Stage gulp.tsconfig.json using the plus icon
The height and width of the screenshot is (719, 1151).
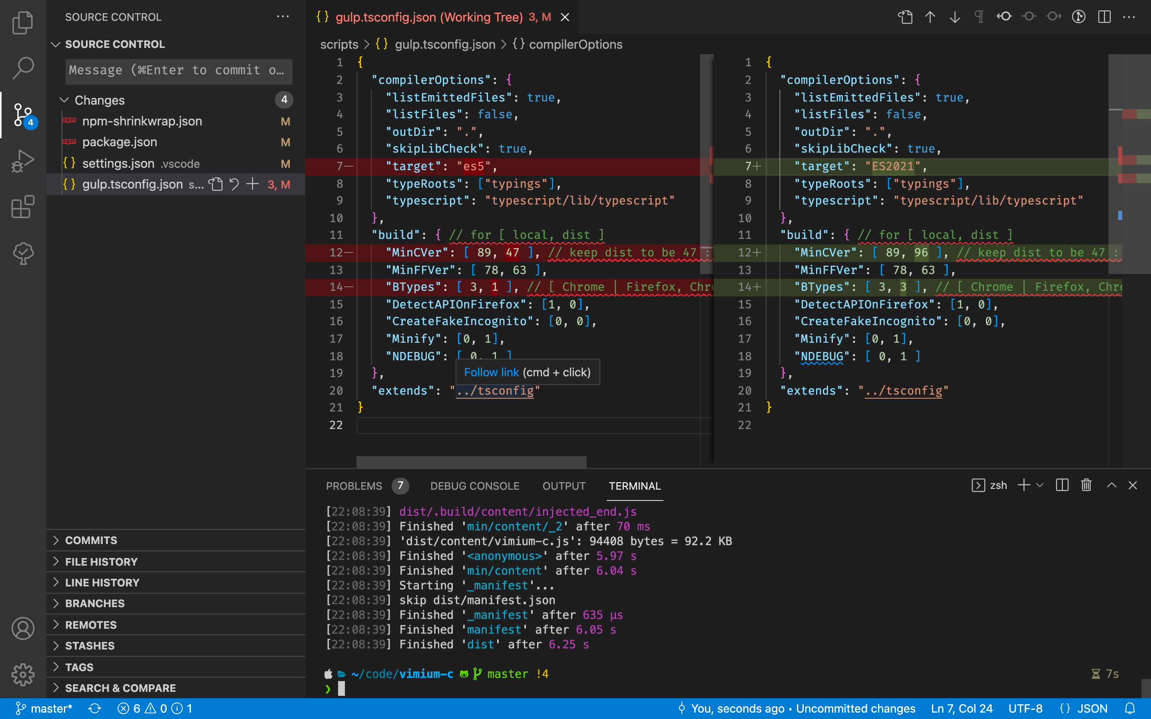[253, 184]
